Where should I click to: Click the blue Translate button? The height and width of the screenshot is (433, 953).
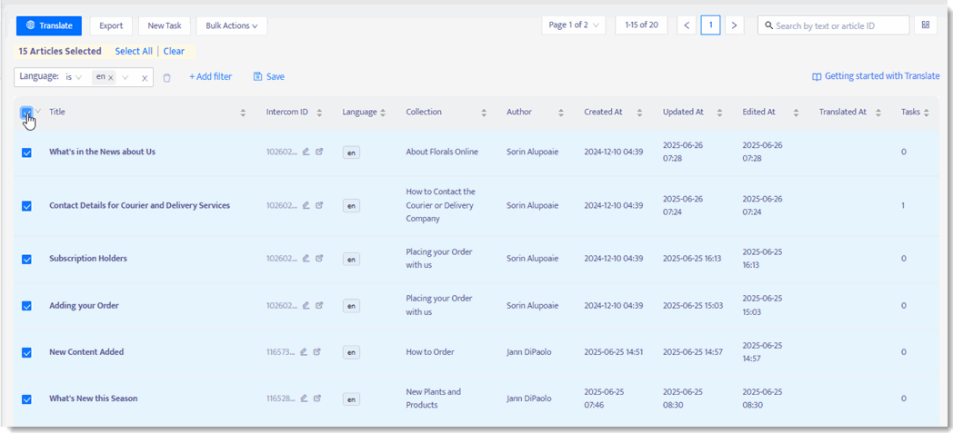pyautogui.click(x=49, y=25)
